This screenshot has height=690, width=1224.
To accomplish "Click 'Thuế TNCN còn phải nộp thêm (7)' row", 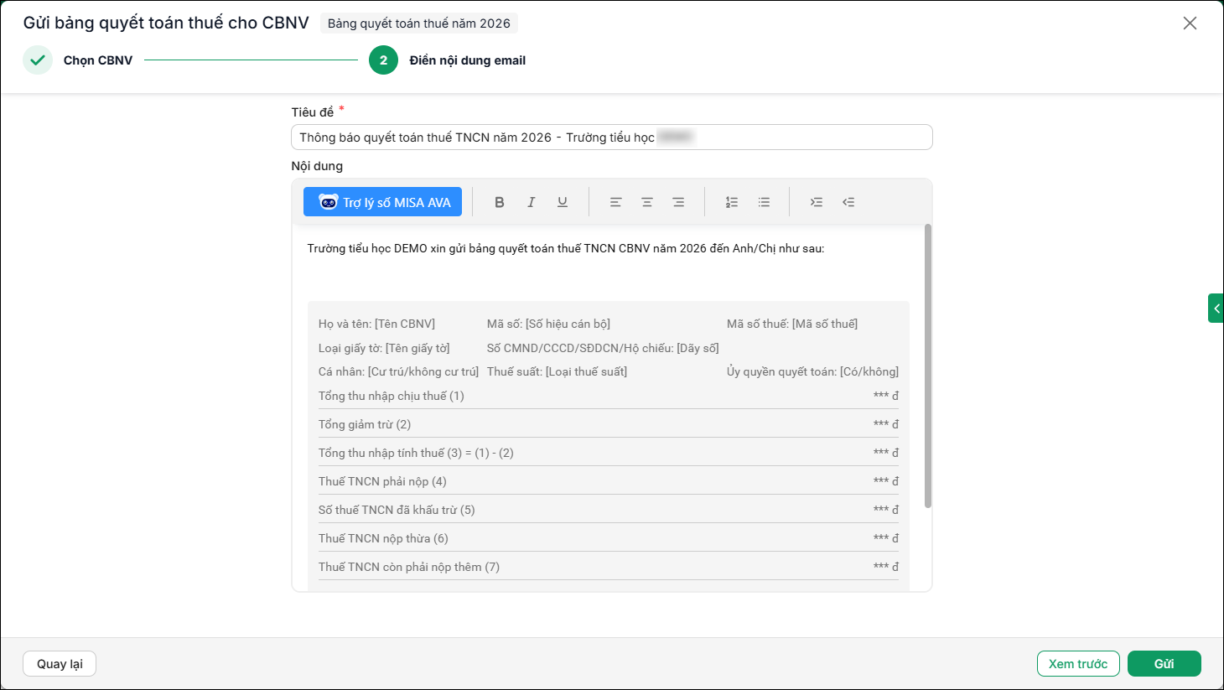I will point(609,567).
